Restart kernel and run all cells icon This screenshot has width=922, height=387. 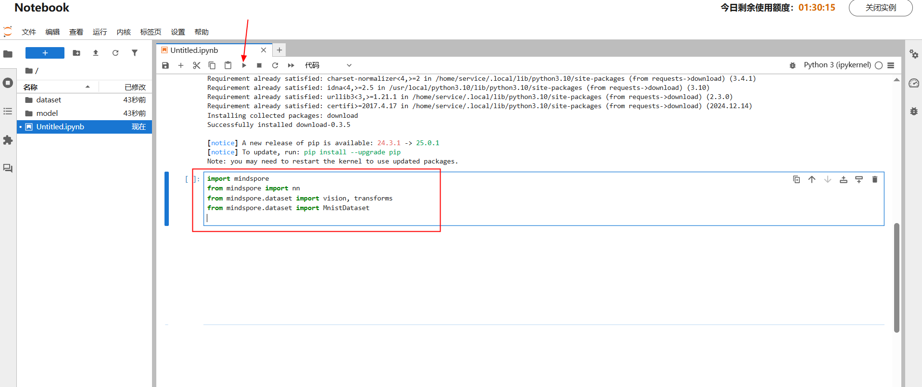coord(291,65)
